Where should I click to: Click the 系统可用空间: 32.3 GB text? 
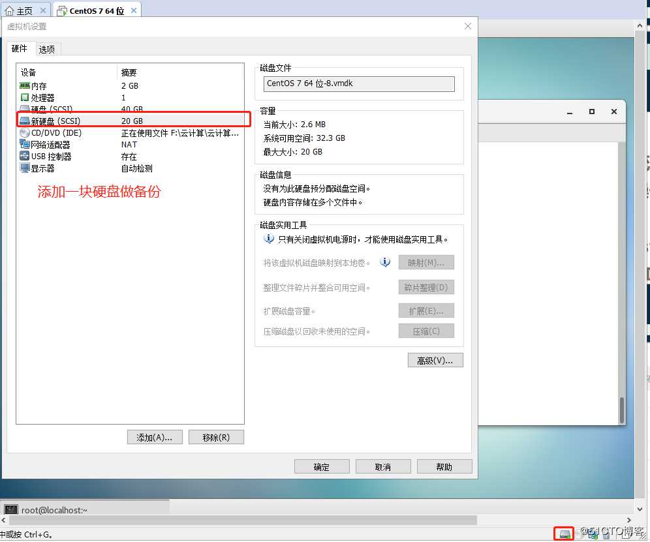[x=304, y=138]
